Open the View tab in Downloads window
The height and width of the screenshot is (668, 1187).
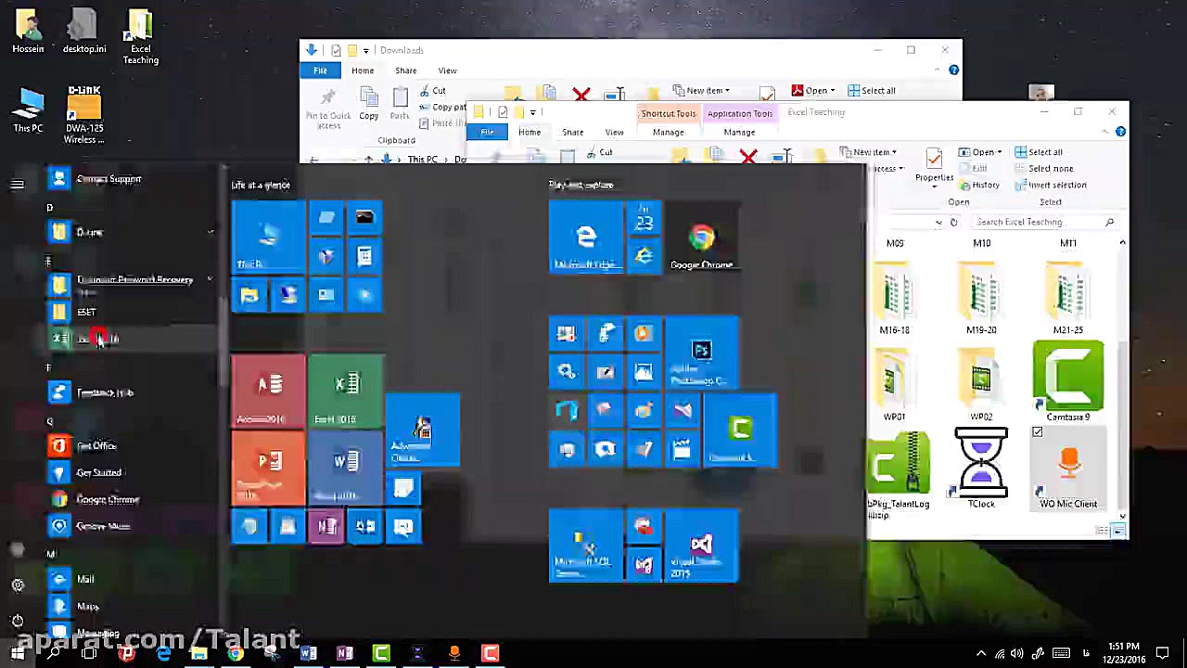447,71
